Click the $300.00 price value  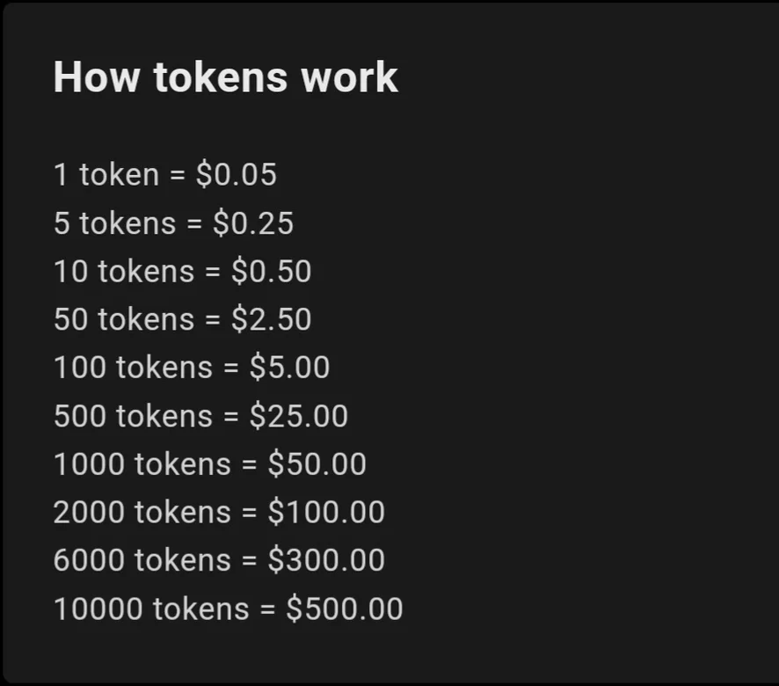[326, 560]
